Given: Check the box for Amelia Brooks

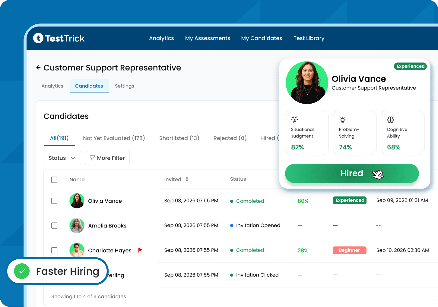Looking at the screenshot, I should click(54, 225).
